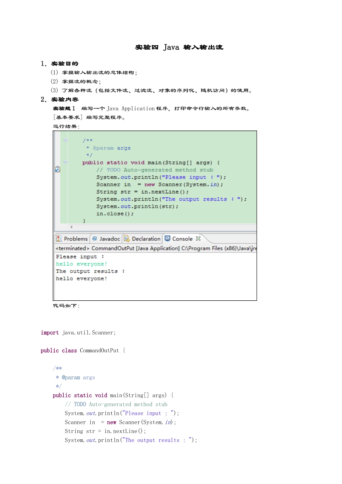Viewport: 342px width, 484px height.
Task: Click editor line 'System.out.println(str);'
Action: pyautogui.click(x=137, y=206)
